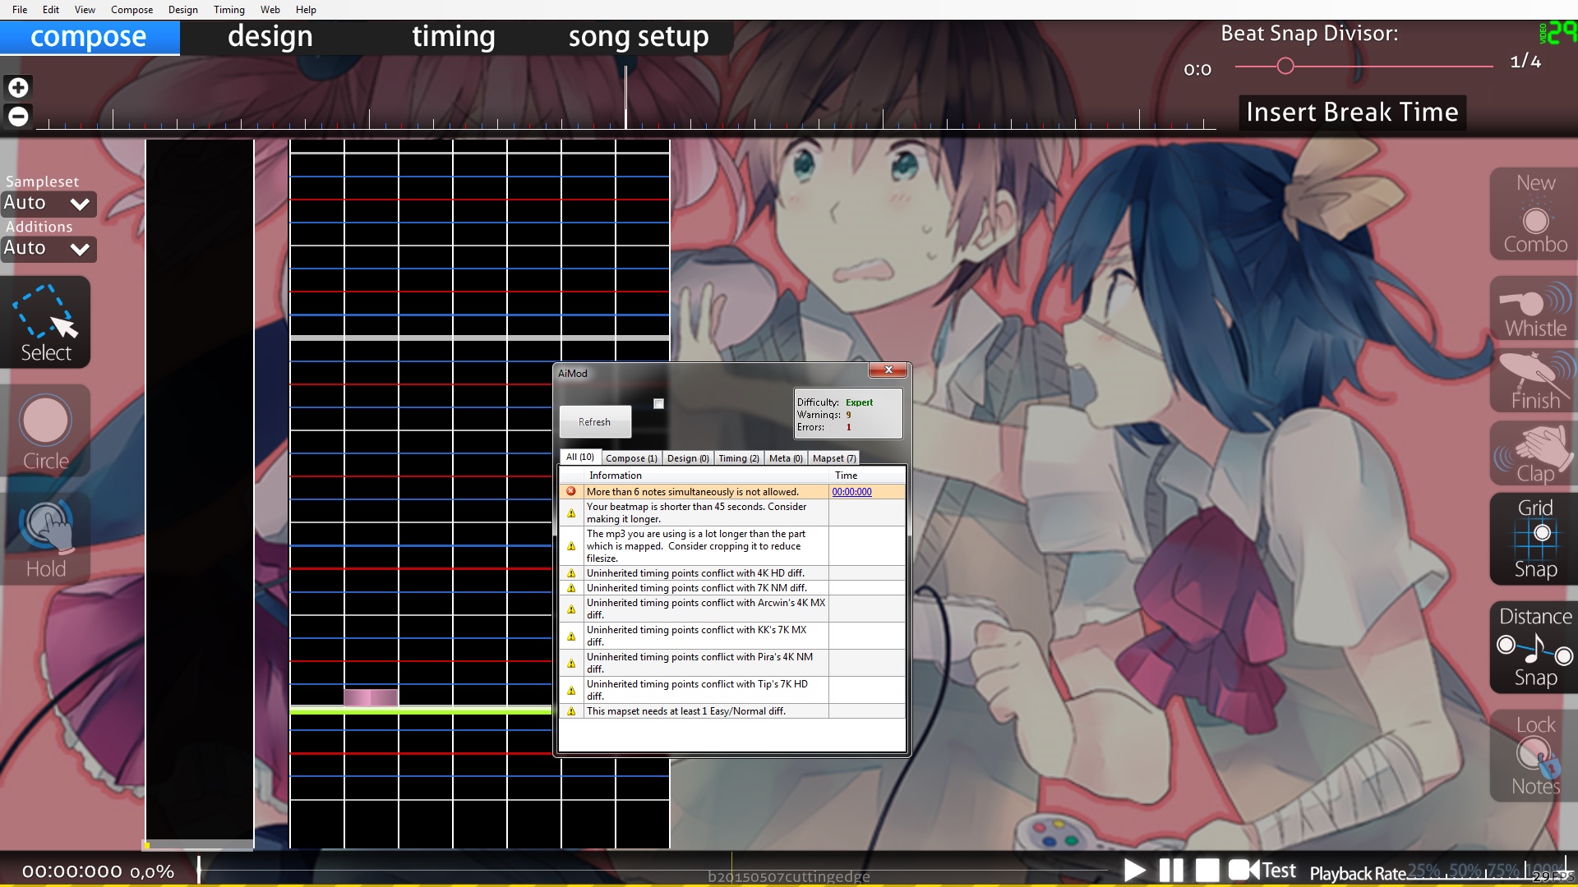Click Refresh in AiMod window
The image size is (1578, 887).
pos(594,422)
